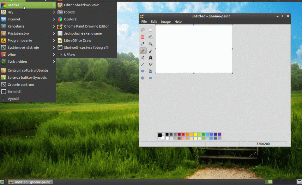Choose the paint bucket fill tool
This screenshot has height=185, width=302.
[x=150, y=37]
